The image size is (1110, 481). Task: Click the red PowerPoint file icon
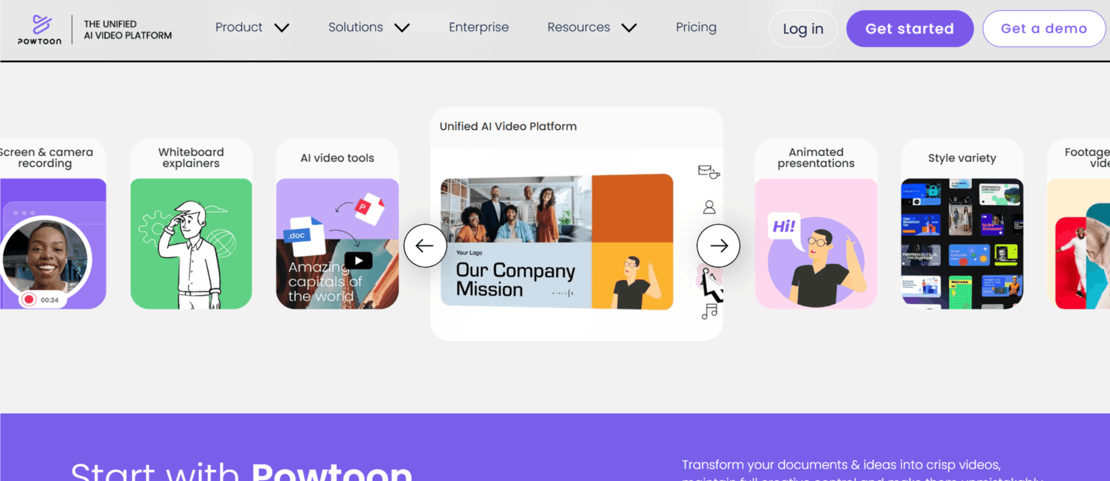(369, 209)
